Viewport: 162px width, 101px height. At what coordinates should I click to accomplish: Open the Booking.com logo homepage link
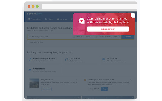tap(34, 14)
